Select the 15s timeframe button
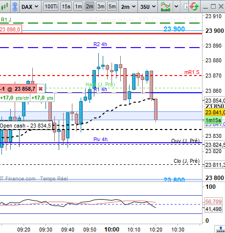This screenshot has height=233, width=225. [x=66, y=6]
